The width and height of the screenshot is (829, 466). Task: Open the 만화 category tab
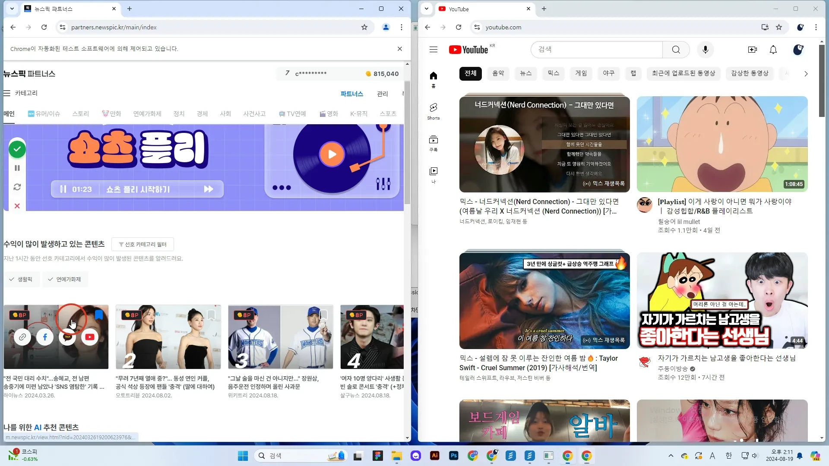point(111,113)
